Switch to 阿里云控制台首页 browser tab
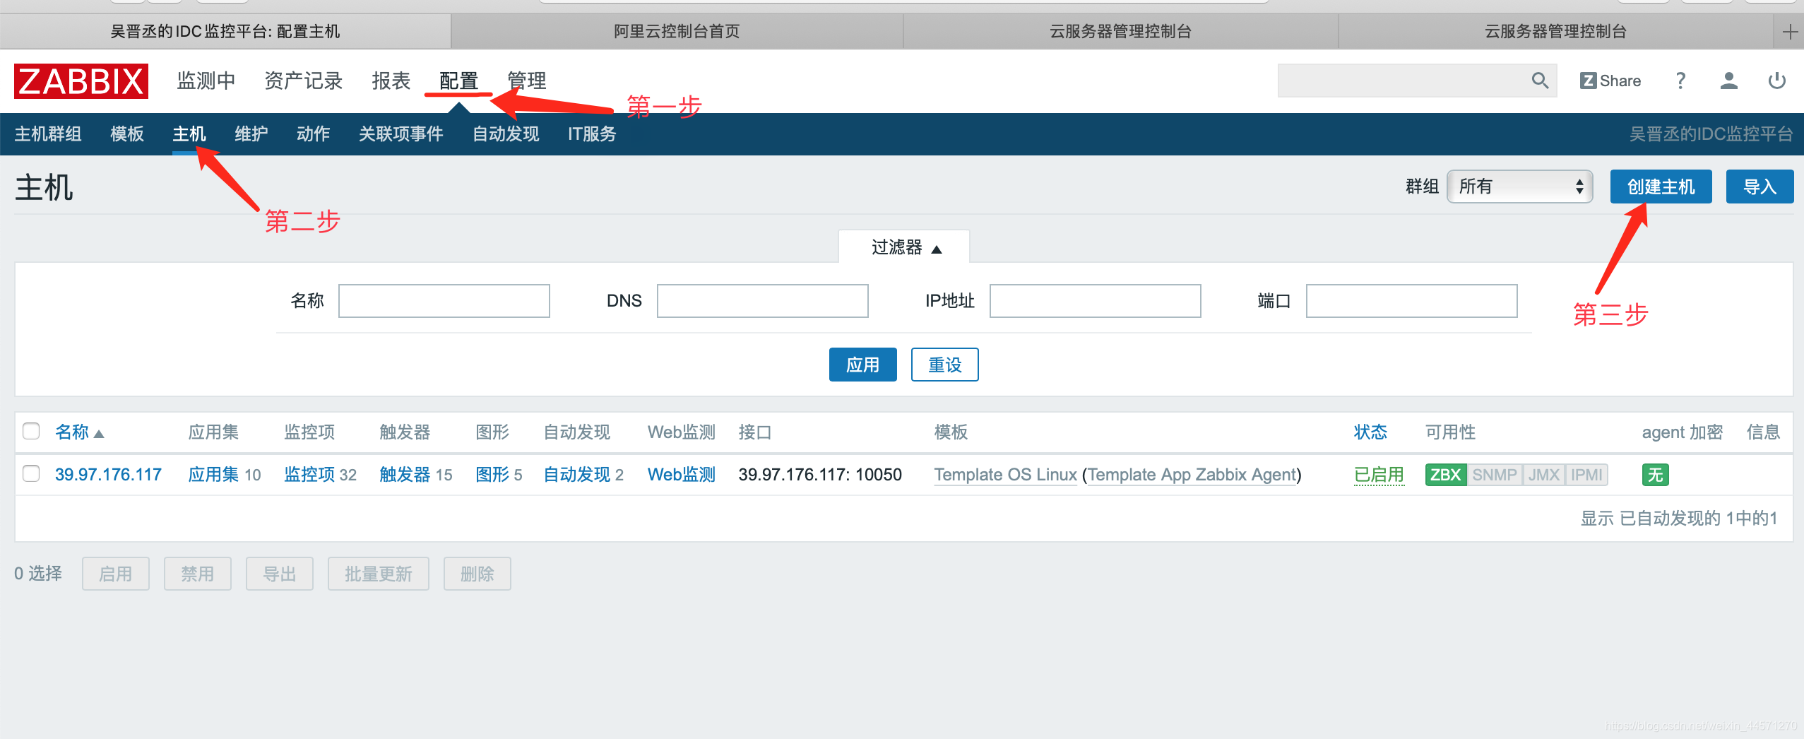Screen dimensions: 1804x739 pyautogui.click(x=677, y=32)
